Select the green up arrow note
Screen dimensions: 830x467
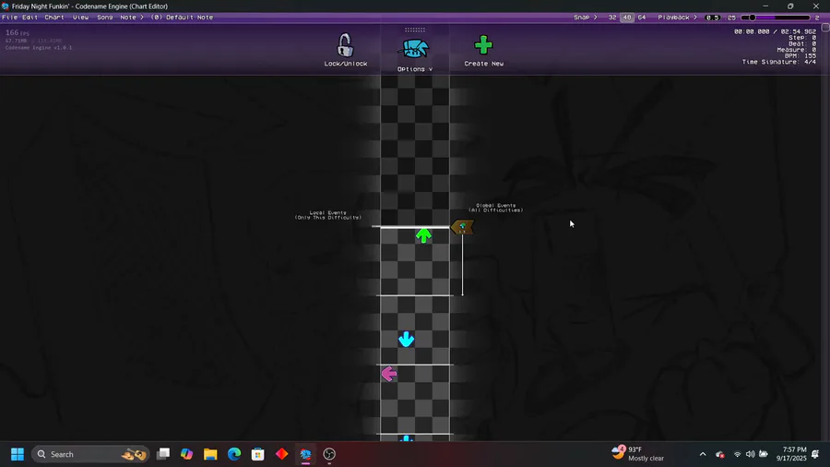click(423, 235)
